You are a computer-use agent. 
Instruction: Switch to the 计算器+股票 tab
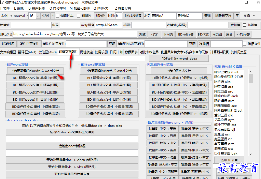(219, 52)
